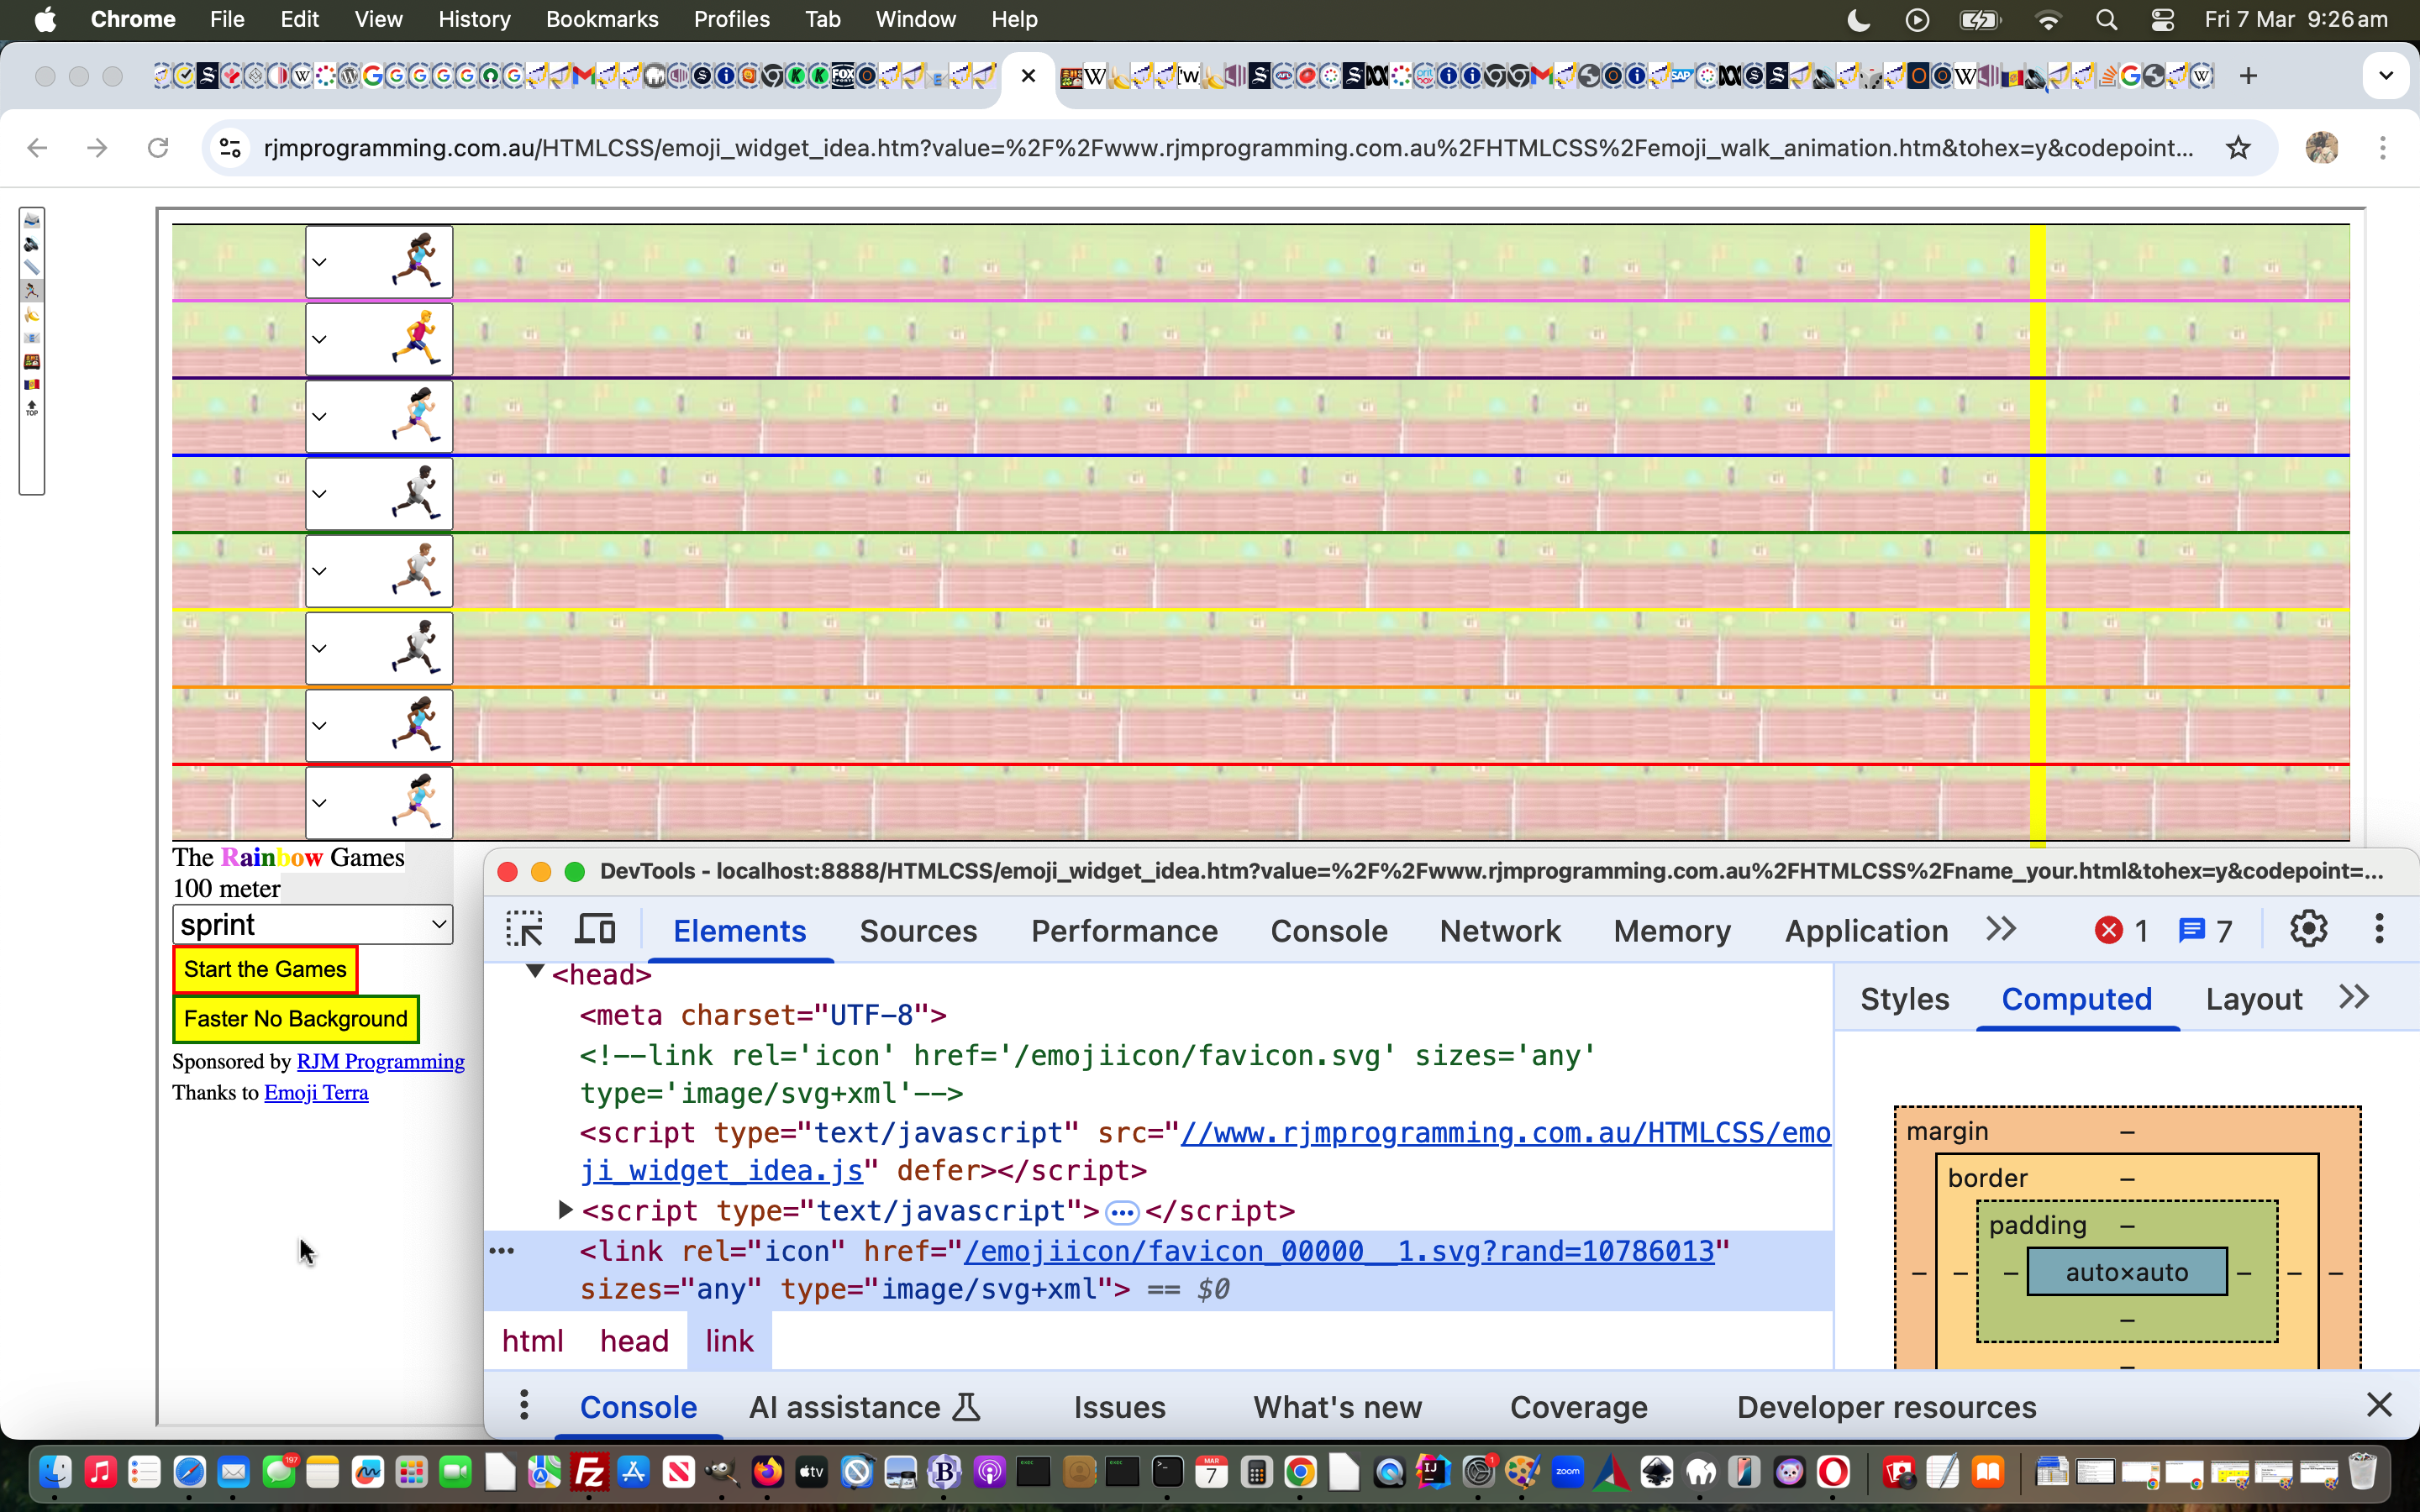Open the console drawer three-dot menu
This screenshot has width=2420, height=1512.
tap(524, 1406)
